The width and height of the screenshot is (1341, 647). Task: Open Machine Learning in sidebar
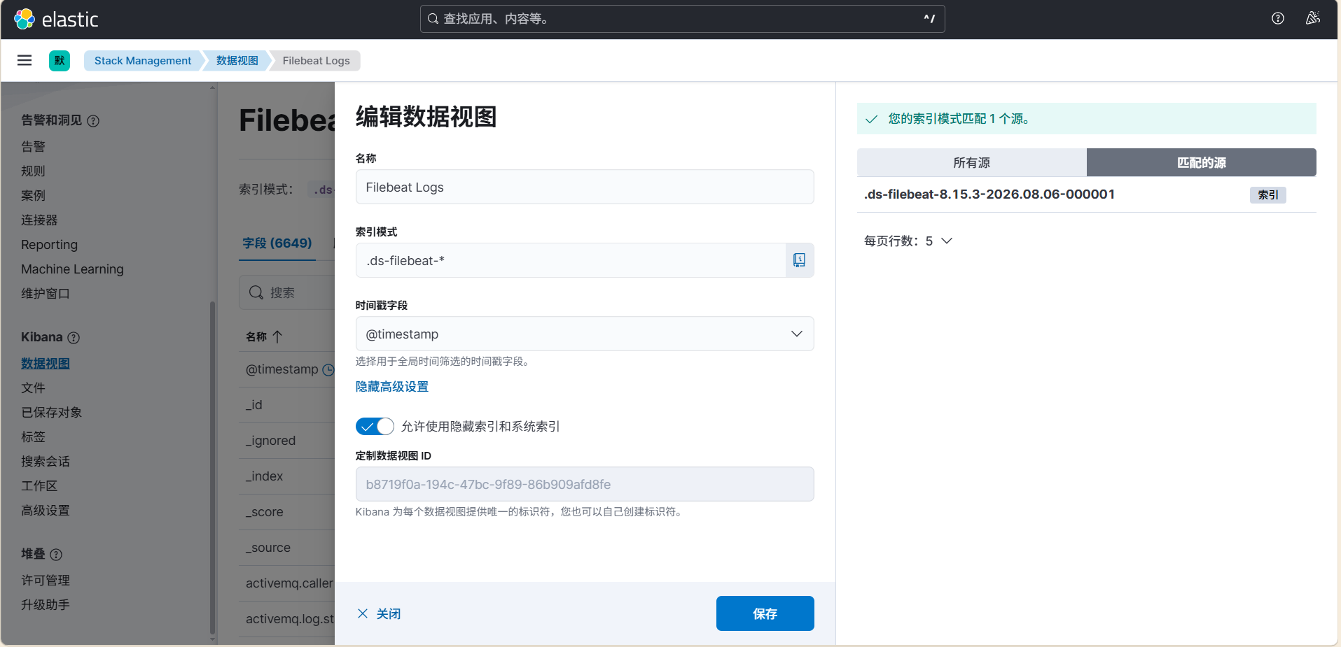[72, 269]
